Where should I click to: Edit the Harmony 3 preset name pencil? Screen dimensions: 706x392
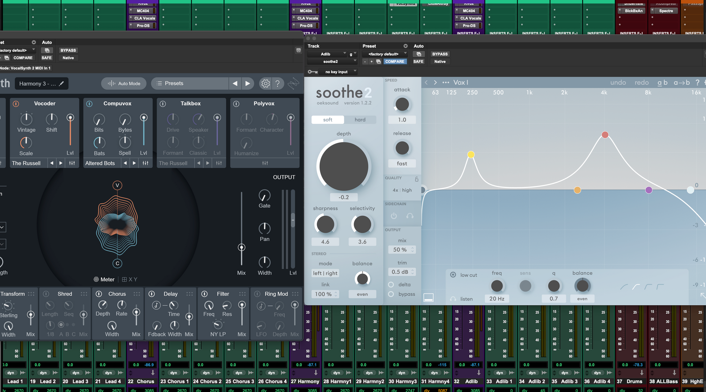pos(62,84)
